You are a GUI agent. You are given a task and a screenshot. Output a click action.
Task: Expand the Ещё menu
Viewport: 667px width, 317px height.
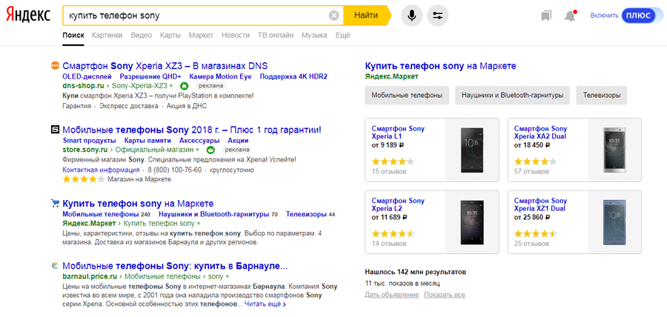pos(343,36)
